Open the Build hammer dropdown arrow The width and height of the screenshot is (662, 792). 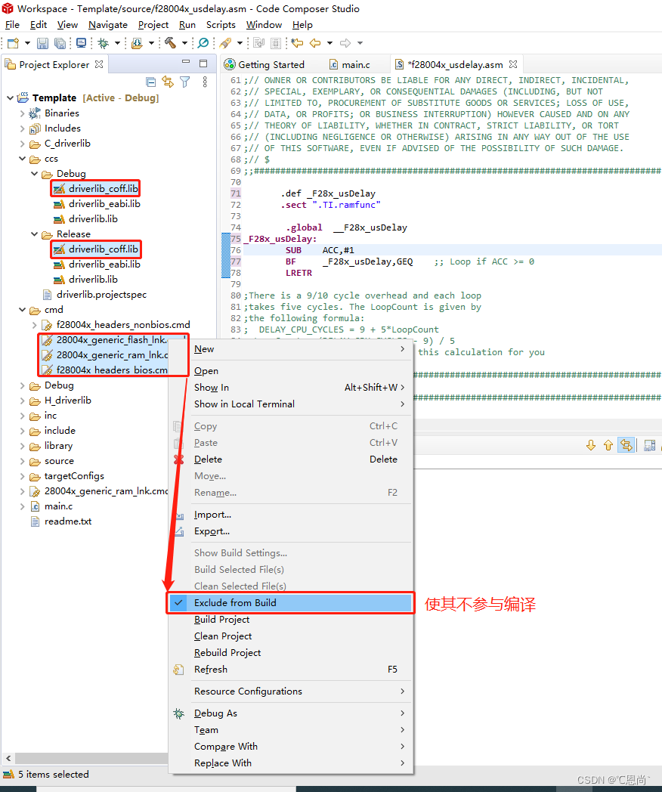tap(184, 43)
